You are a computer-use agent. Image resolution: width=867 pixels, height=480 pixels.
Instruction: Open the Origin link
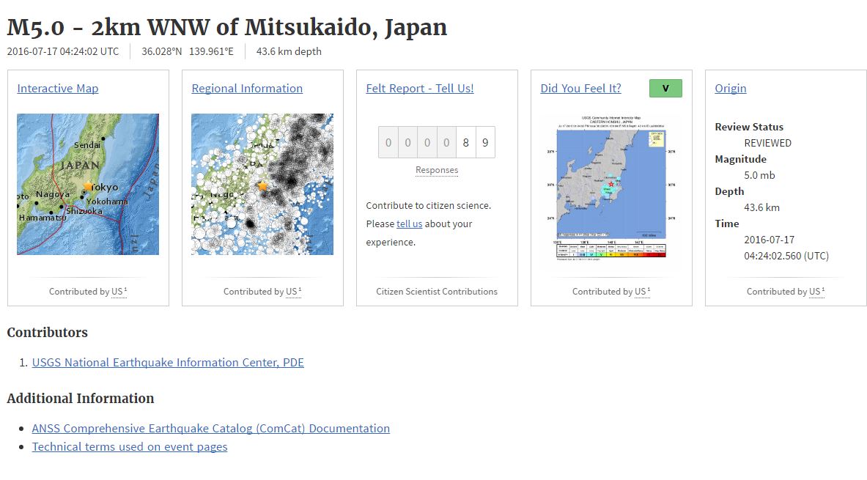[x=730, y=89]
